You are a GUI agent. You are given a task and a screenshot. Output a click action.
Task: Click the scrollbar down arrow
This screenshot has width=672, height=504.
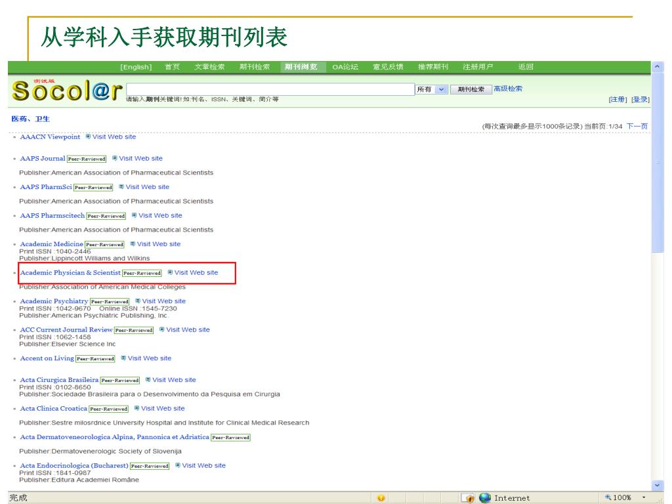coord(657,485)
